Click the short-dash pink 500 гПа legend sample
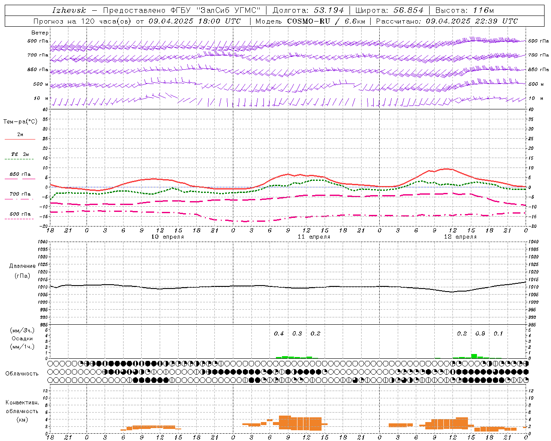 19,219
